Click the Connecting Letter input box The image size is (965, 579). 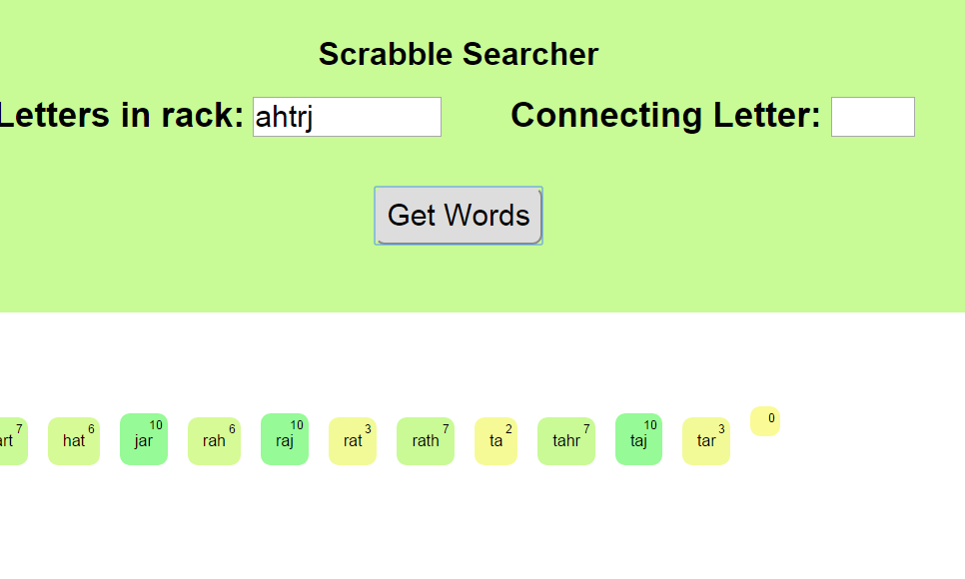tap(872, 117)
